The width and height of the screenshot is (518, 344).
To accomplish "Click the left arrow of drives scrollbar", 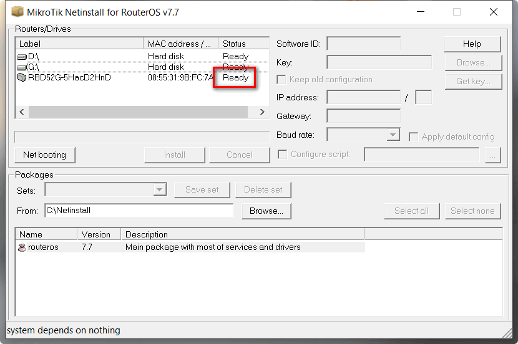I will point(22,112).
